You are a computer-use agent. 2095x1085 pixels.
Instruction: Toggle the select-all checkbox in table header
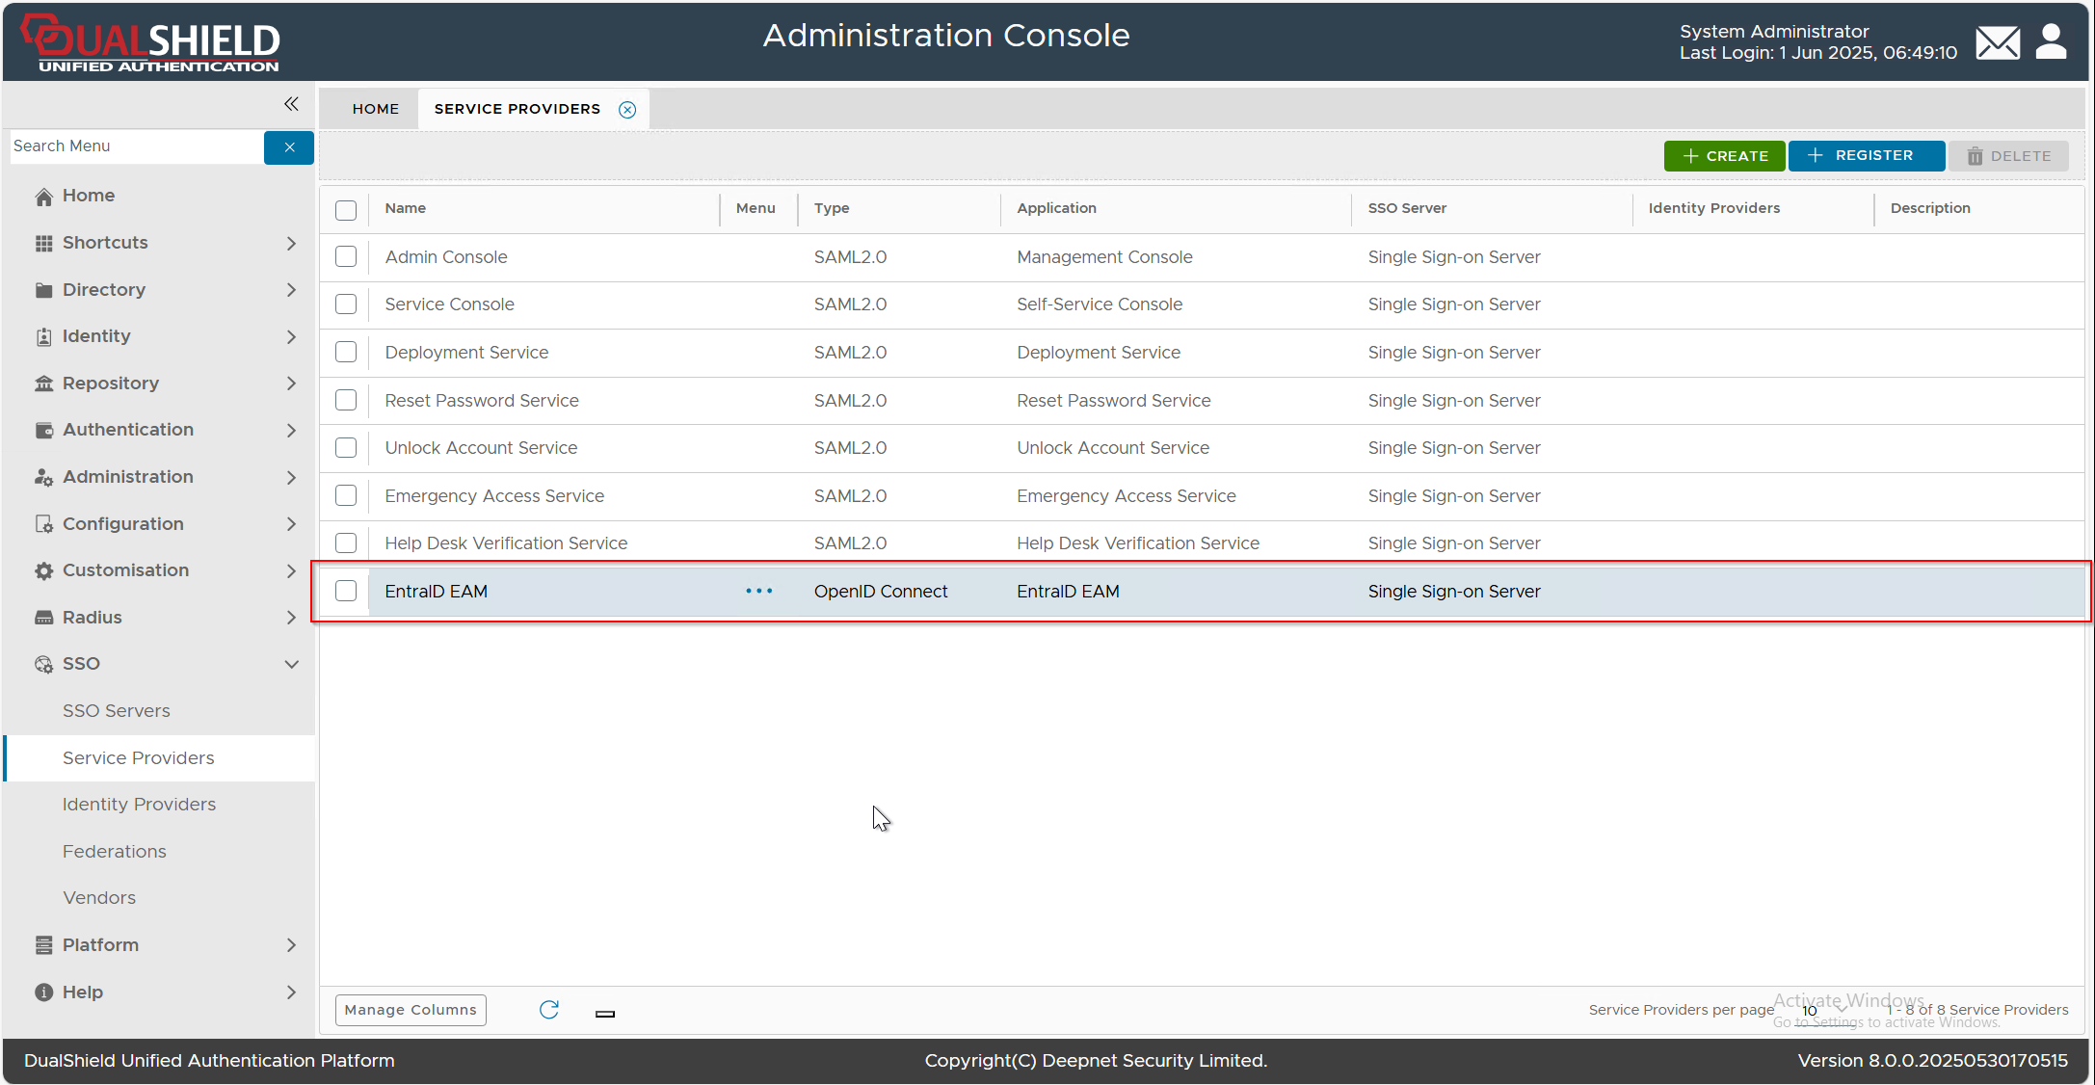346,210
